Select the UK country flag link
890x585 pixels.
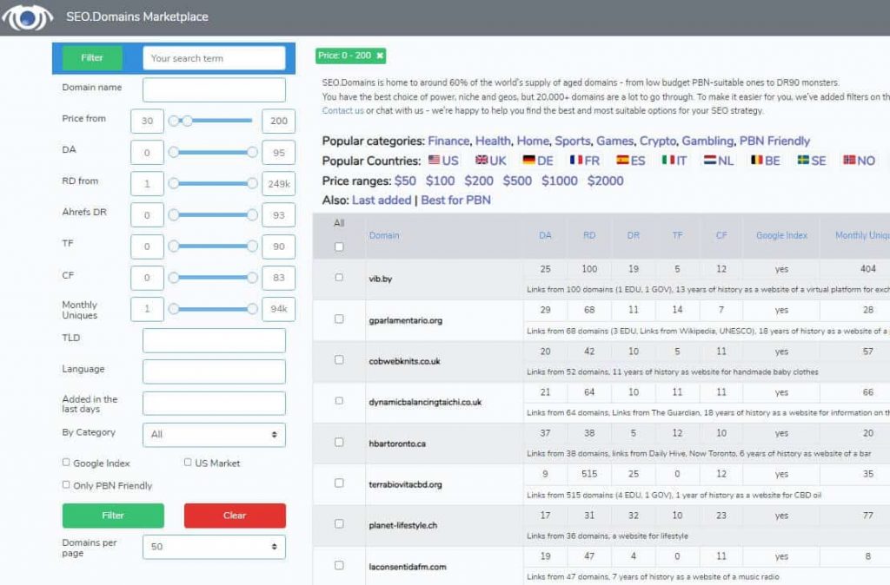pos(490,161)
